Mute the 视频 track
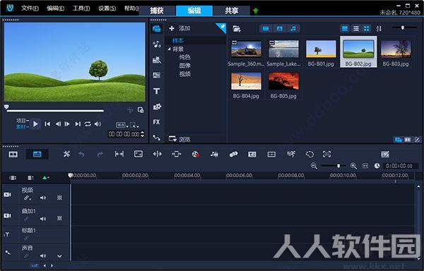The height and width of the screenshot is (271, 424). pyautogui.click(x=43, y=198)
